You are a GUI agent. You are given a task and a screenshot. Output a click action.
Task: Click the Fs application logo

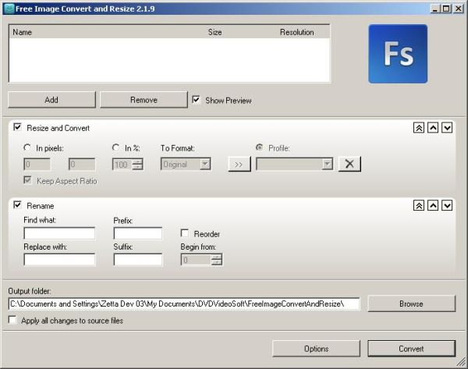tap(397, 53)
